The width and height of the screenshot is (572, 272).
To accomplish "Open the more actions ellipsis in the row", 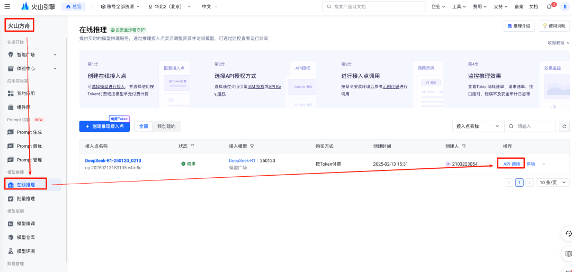I will point(543,164).
